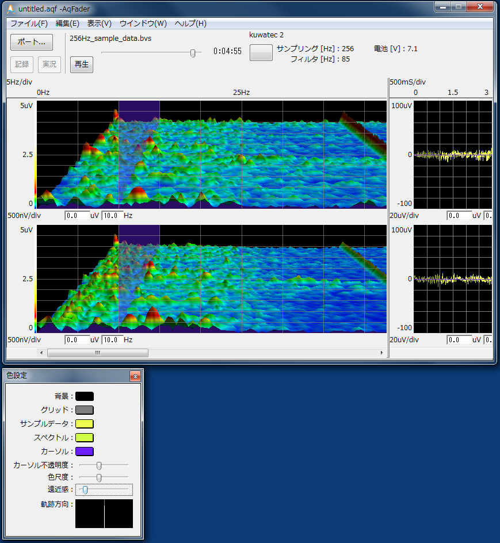Open the ファイル(F) menu
500x543 pixels.
(x=29, y=24)
